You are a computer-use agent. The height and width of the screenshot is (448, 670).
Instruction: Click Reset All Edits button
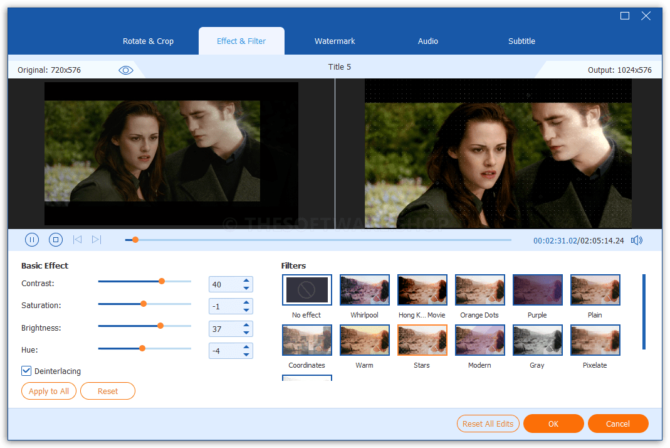[x=488, y=424]
